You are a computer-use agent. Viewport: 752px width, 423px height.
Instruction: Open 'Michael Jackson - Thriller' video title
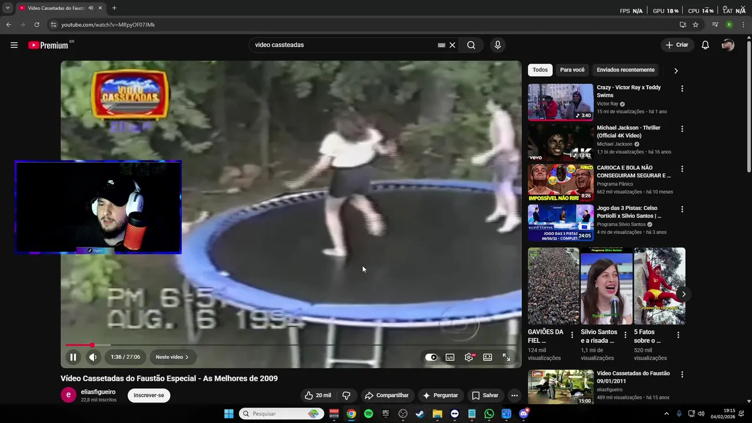(x=629, y=132)
